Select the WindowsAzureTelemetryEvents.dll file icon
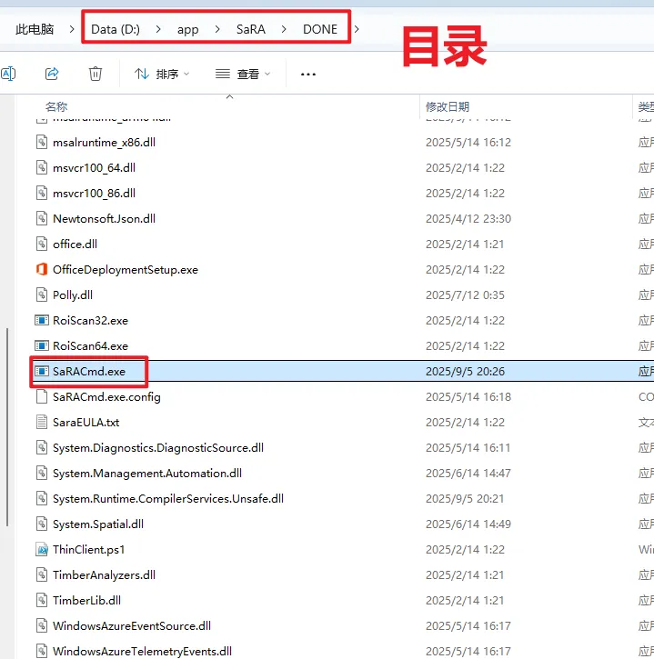Screen dimensions: 654x659 (x=42, y=651)
